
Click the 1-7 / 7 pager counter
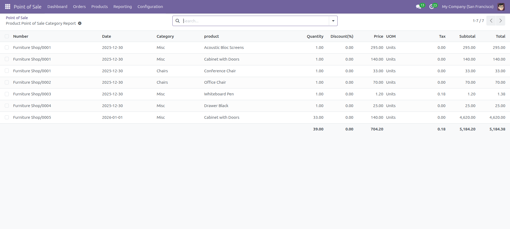pos(478,21)
